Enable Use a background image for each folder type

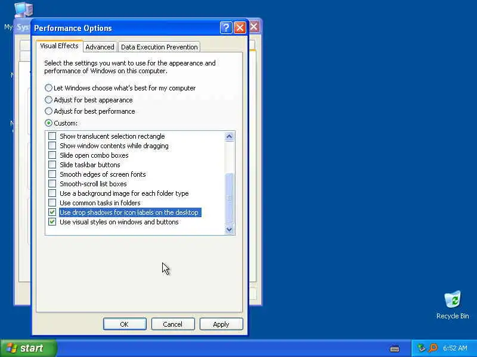coord(52,193)
